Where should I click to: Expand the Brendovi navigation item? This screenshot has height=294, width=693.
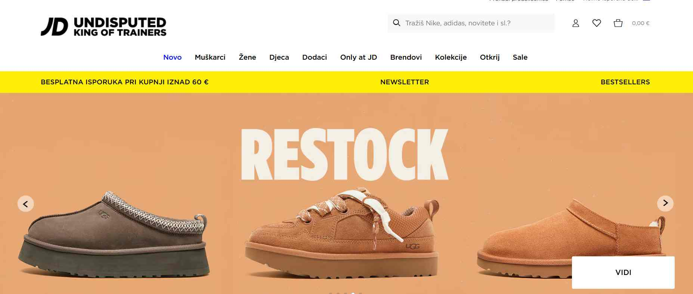[406, 57]
